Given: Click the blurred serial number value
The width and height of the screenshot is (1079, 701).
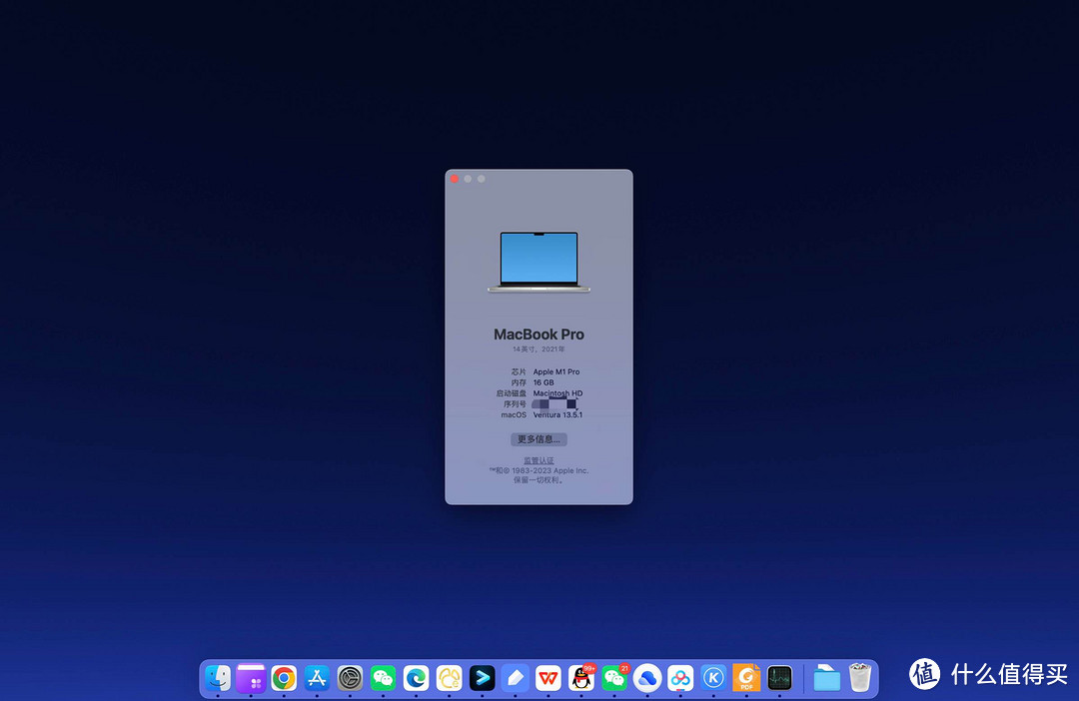Looking at the screenshot, I should (x=553, y=404).
